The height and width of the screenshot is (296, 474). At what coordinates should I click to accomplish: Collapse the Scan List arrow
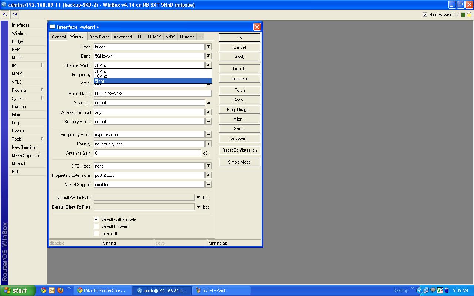click(208, 102)
